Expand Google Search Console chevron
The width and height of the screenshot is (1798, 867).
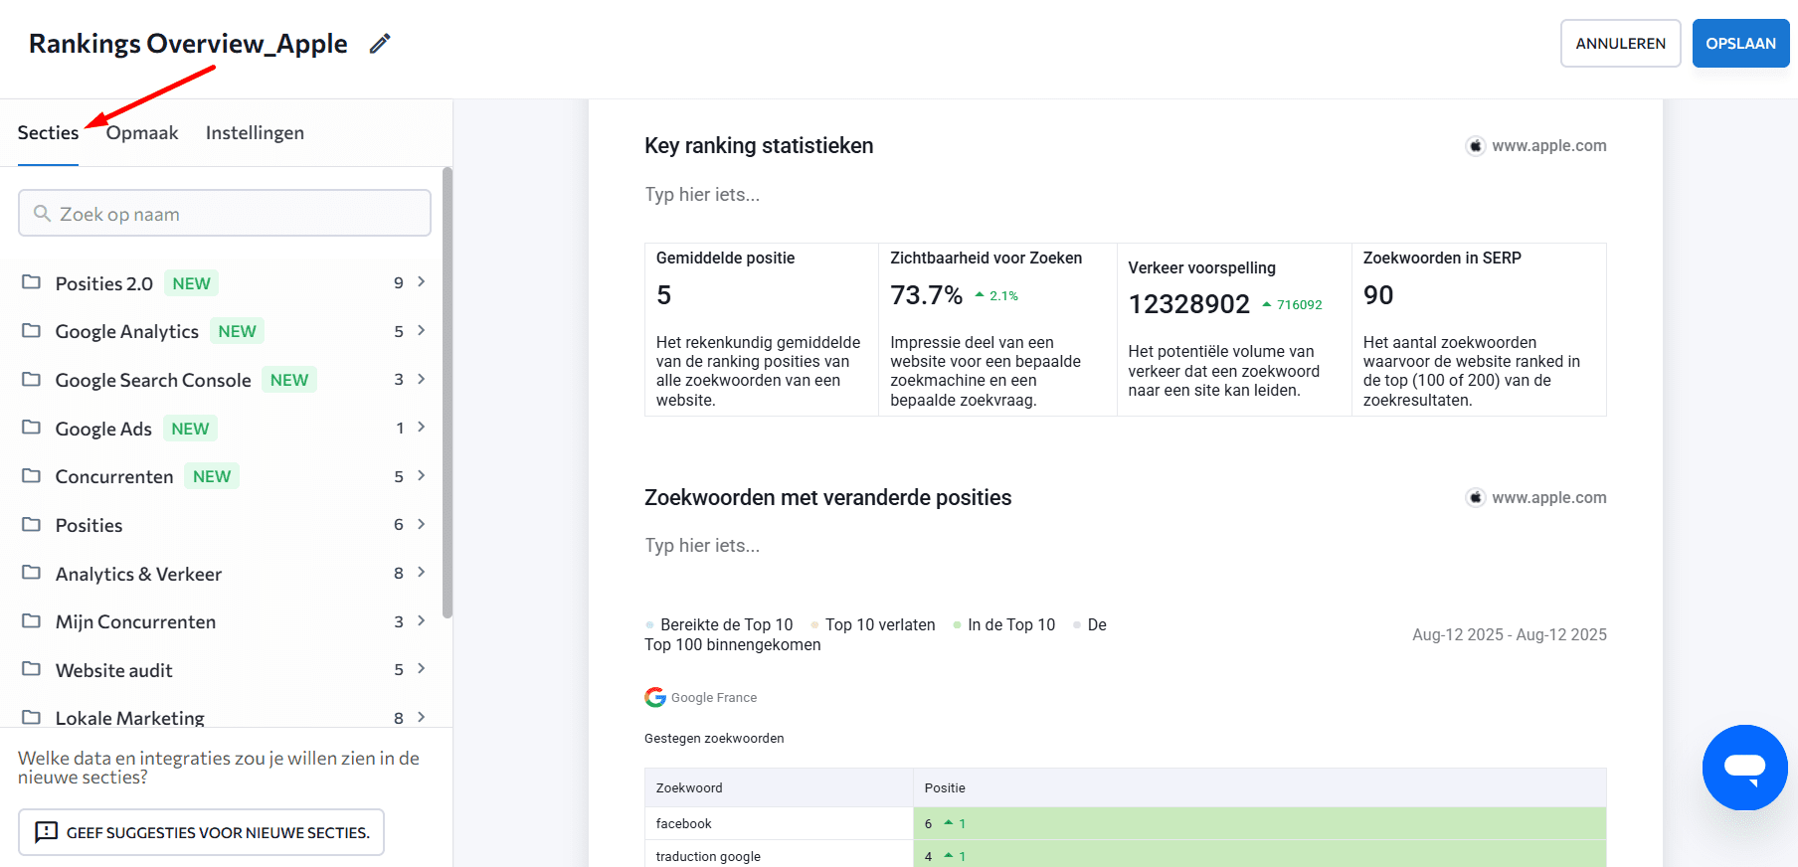(422, 379)
